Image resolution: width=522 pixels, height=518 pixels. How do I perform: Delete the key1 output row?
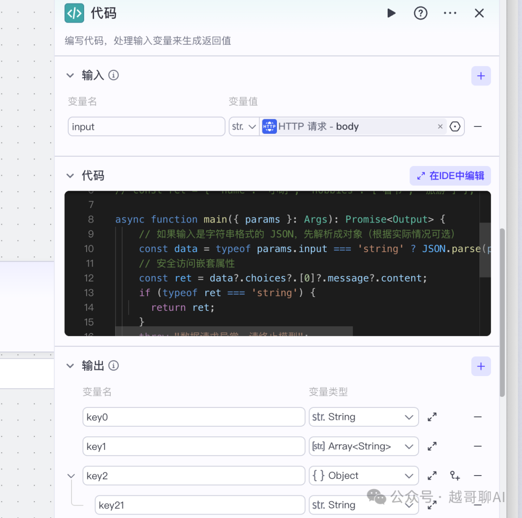(478, 446)
